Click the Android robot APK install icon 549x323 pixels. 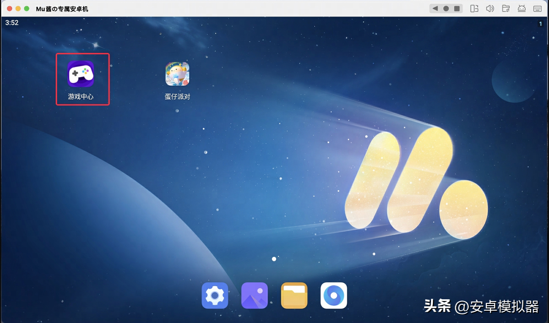(x=521, y=9)
